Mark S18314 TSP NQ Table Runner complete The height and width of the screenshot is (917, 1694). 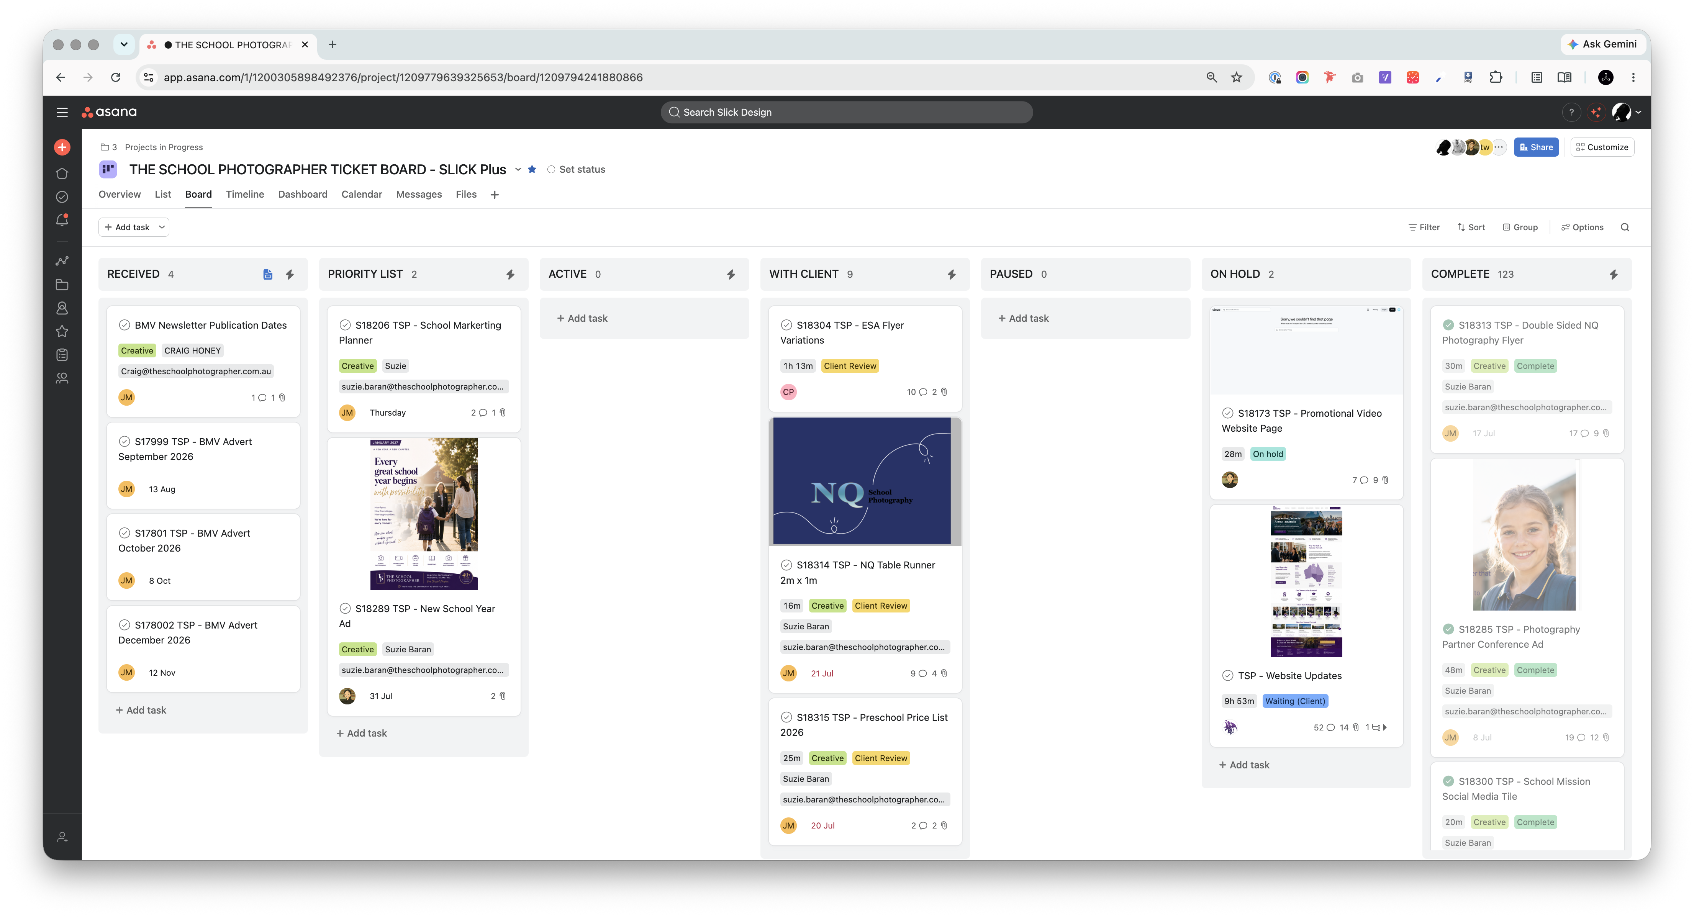coord(786,565)
